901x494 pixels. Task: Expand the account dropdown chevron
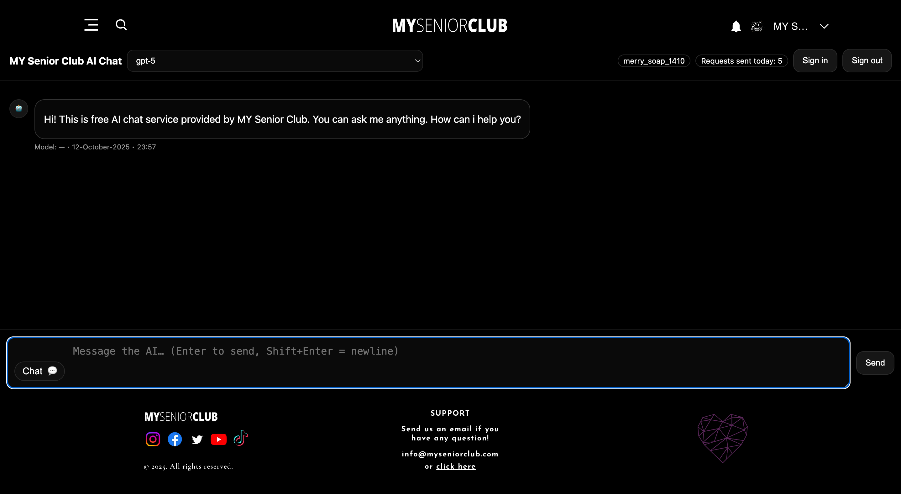point(824,26)
